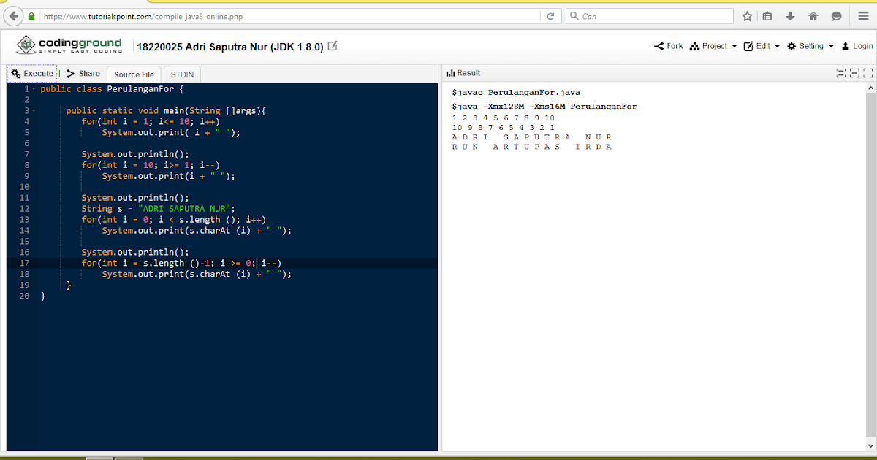877x460 pixels.
Task: Open the browser hamburger menu
Action: tap(863, 16)
